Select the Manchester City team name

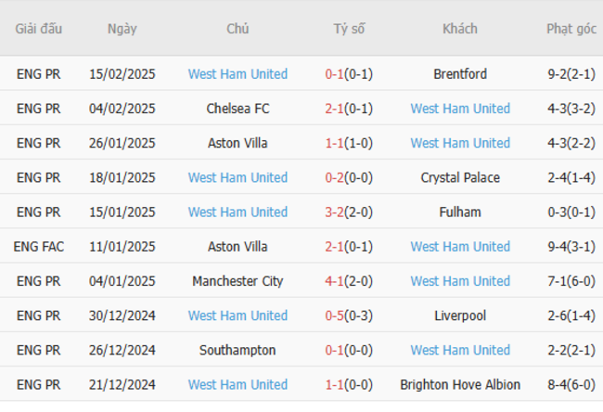coord(237,281)
